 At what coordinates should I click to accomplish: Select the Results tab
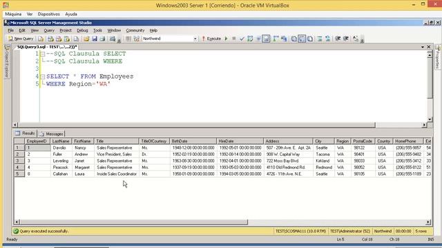pyautogui.click(x=26, y=133)
